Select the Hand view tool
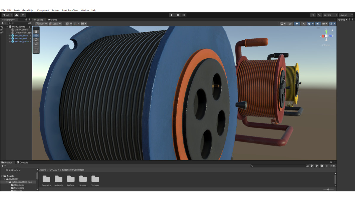This screenshot has height=200, width=355. [36, 31]
